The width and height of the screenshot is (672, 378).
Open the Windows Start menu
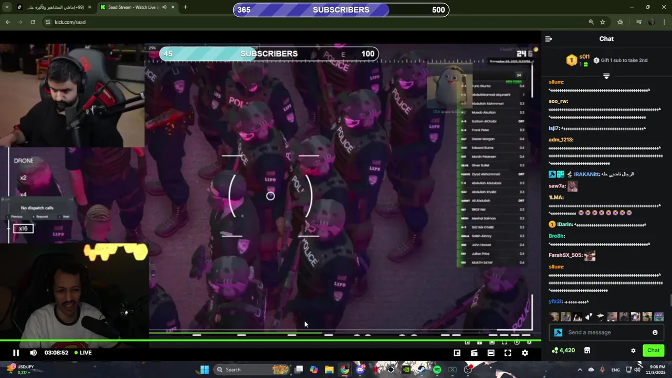(205, 370)
